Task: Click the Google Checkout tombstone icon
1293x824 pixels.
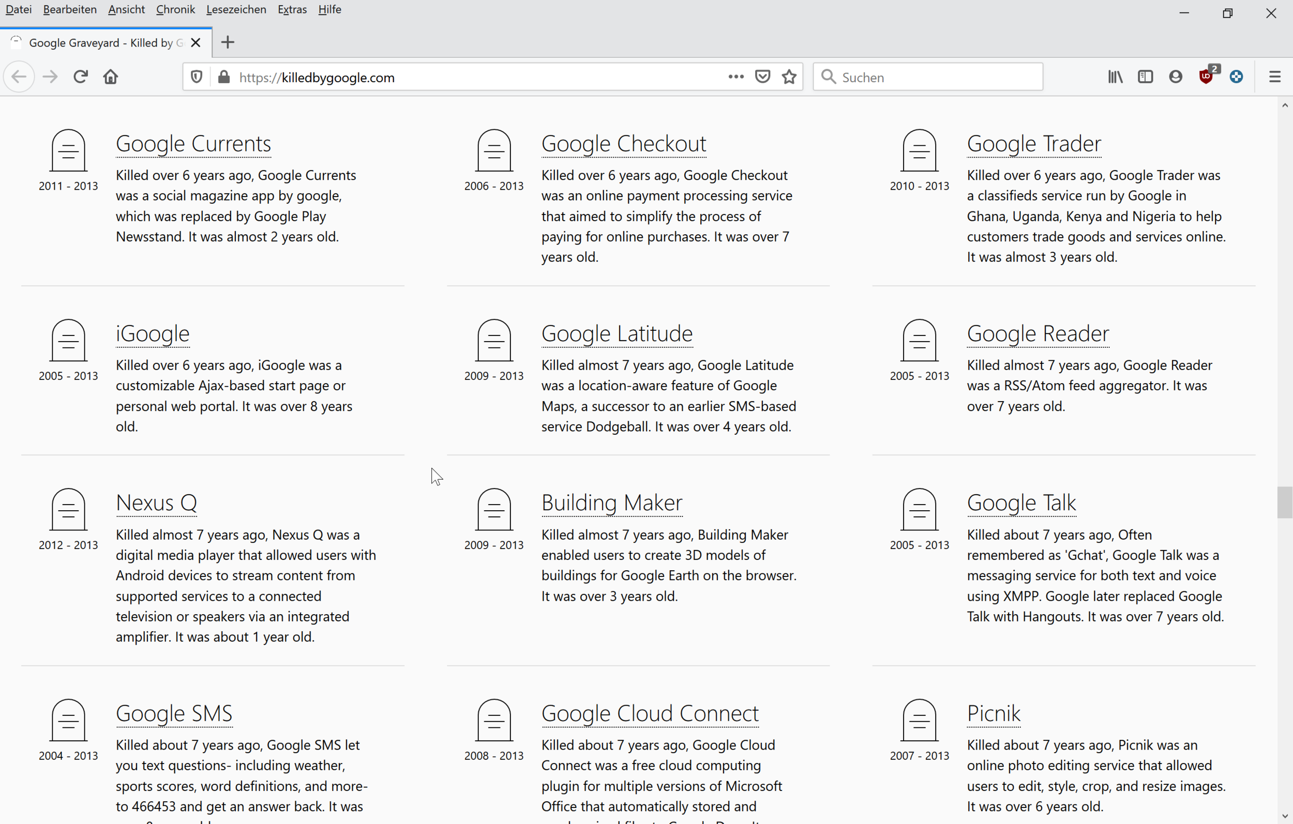Action: 494,150
